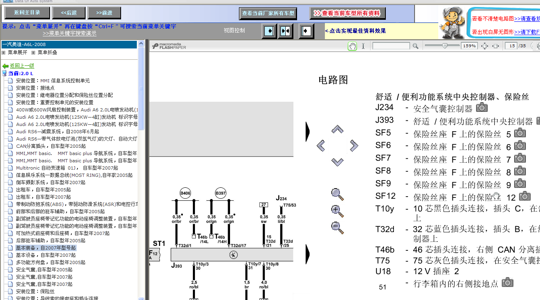Click the mechanic mascot image
Screen dimensions: 540x300
tap(452, 23)
